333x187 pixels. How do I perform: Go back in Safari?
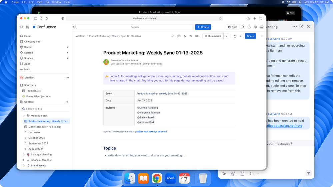tap(41, 18)
